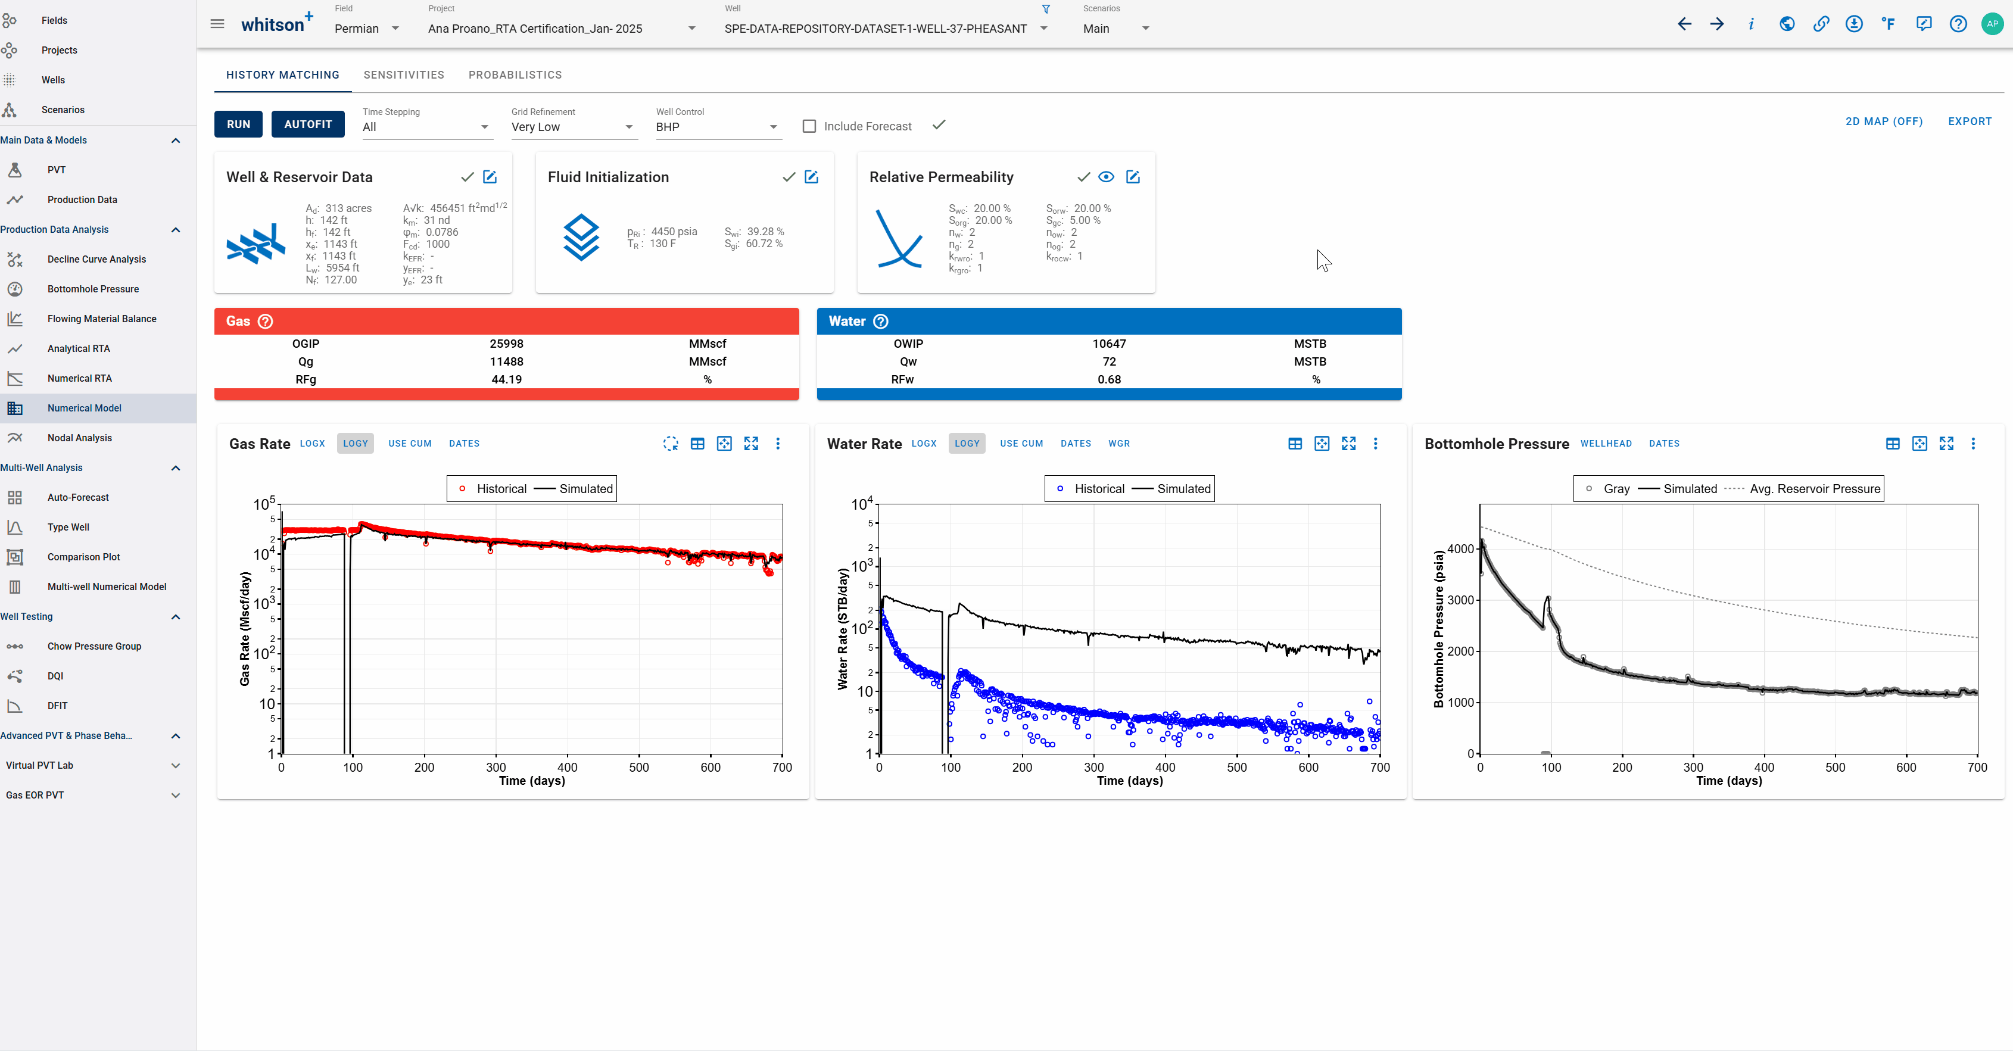The height and width of the screenshot is (1051, 2013).
Task: Toggle LOGY on Water Rate plot
Action: pyautogui.click(x=967, y=444)
